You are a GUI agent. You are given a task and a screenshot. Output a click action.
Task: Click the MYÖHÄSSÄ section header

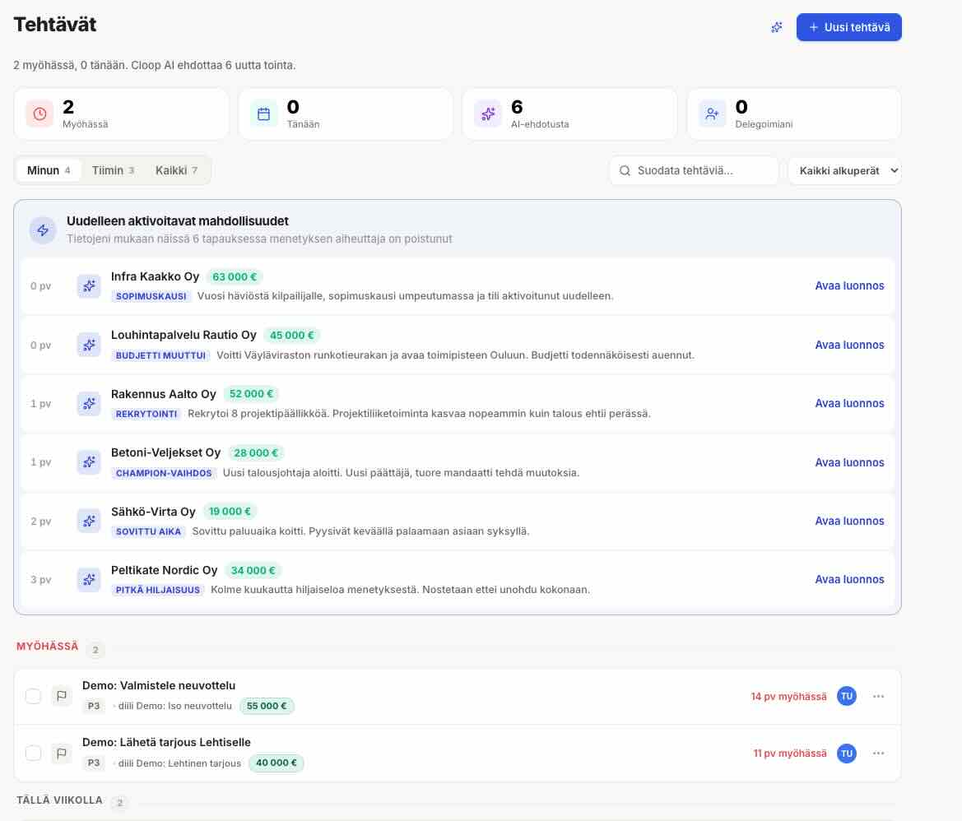(x=47, y=647)
